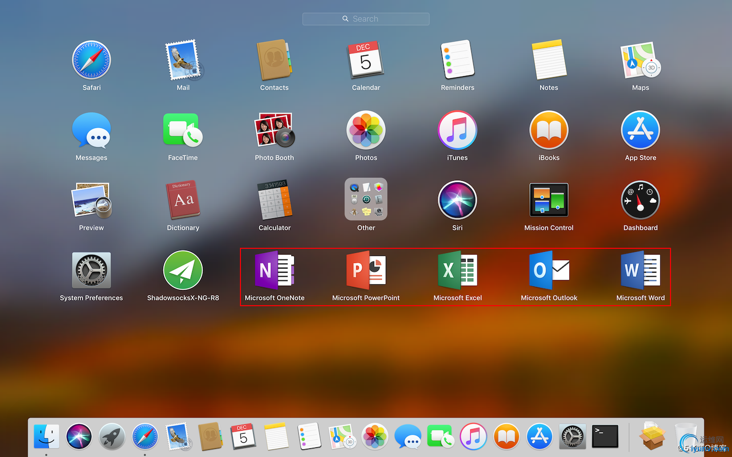Click the Launchpad search field
732x457 pixels.
point(366,19)
